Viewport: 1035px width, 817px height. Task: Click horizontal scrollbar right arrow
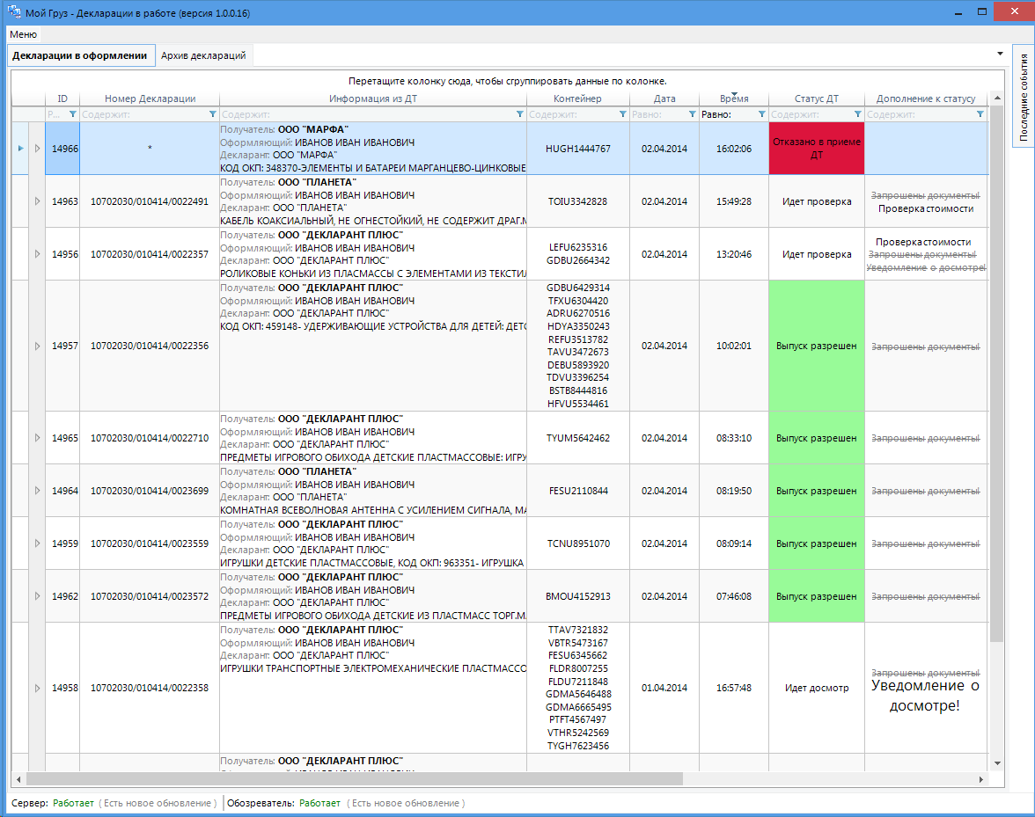pyautogui.click(x=980, y=779)
